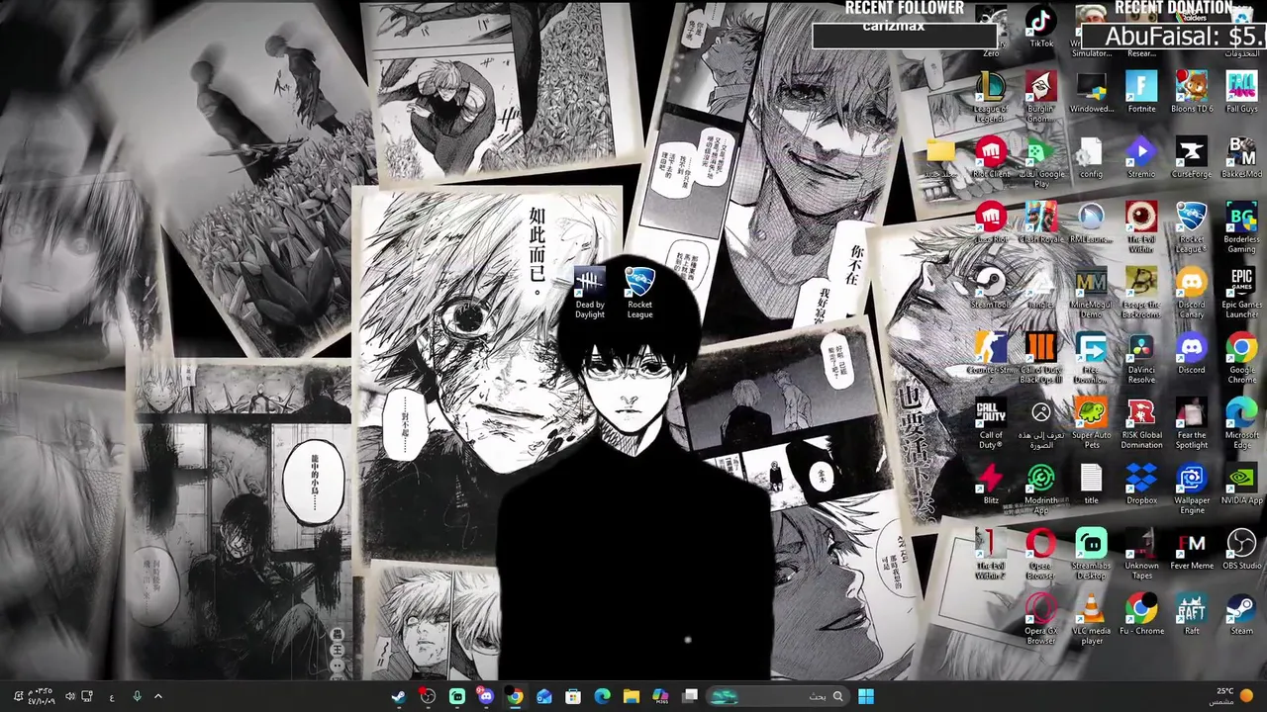
Task: Open Microsoft Store from the taskbar
Action: 573,696
